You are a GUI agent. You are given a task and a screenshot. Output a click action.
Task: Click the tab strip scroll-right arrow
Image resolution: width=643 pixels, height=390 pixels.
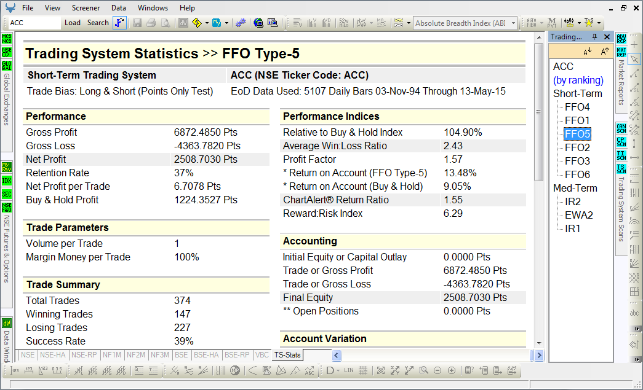[x=539, y=355]
